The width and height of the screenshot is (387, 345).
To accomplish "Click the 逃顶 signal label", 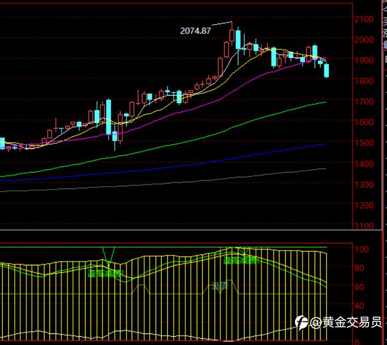I will 220,286.
